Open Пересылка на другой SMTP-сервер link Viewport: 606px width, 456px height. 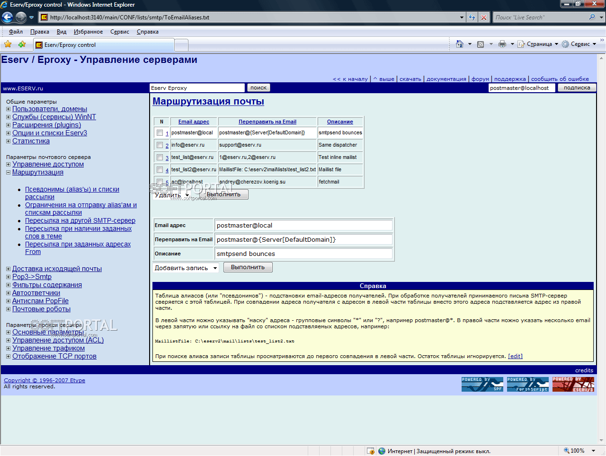click(x=80, y=220)
